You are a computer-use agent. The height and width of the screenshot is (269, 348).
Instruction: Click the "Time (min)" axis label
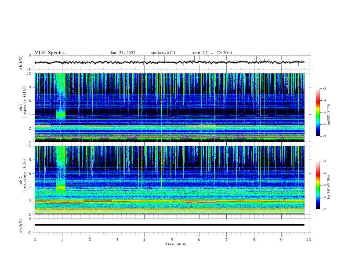[176, 244]
